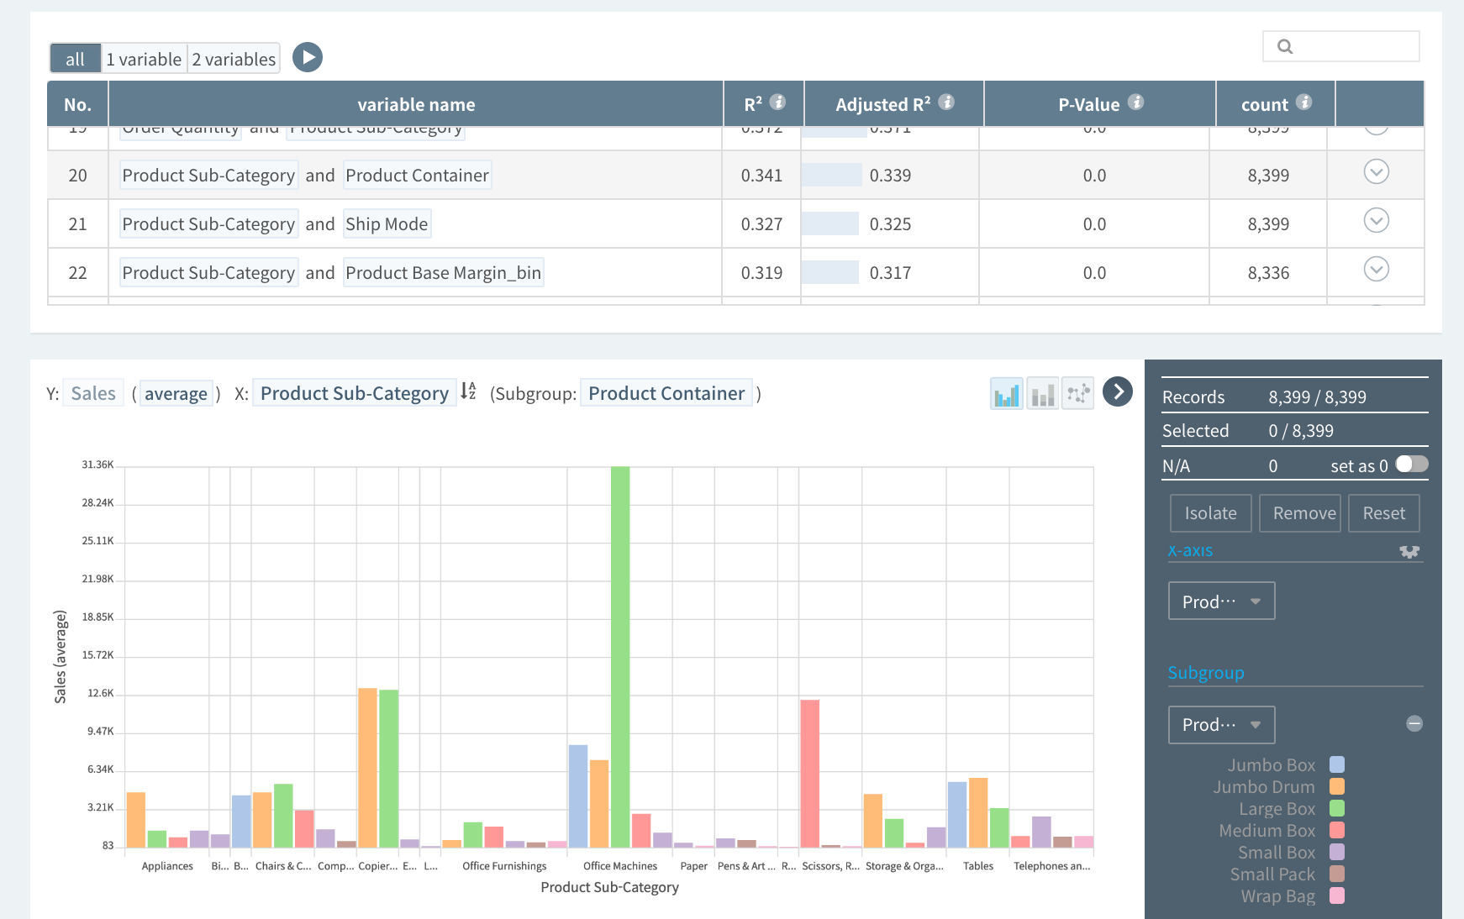Screen dimensions: 1464x919
Task: Click 'Product Container' tag in row 20
Action: 417,176
